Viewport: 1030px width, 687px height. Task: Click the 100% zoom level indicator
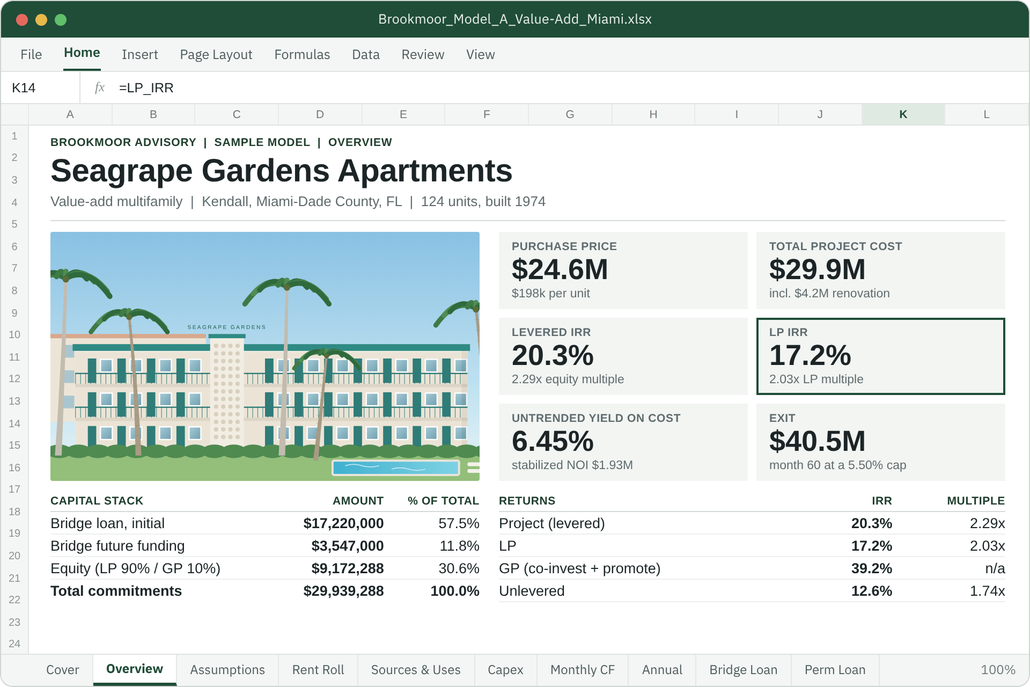[998, 670]
